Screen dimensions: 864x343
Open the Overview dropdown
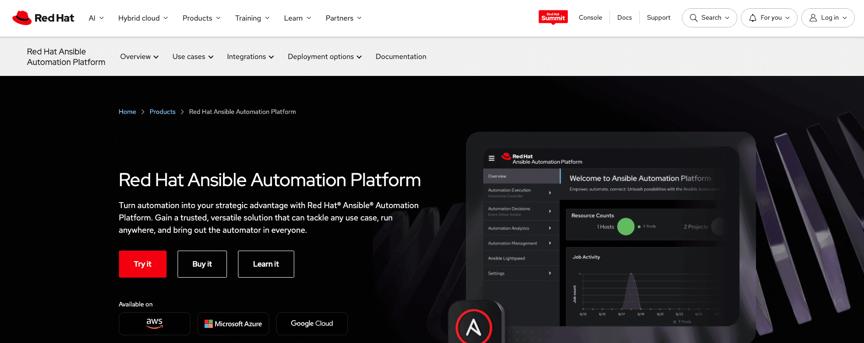coord(140,57)
